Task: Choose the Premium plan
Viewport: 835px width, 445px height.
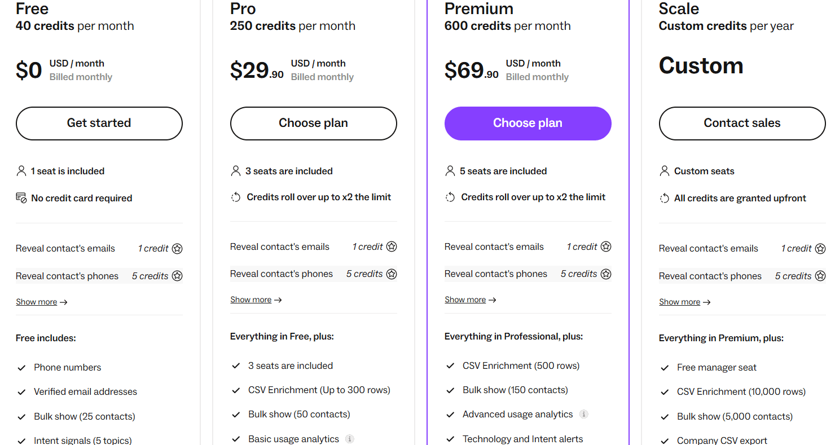Action: 528,123
